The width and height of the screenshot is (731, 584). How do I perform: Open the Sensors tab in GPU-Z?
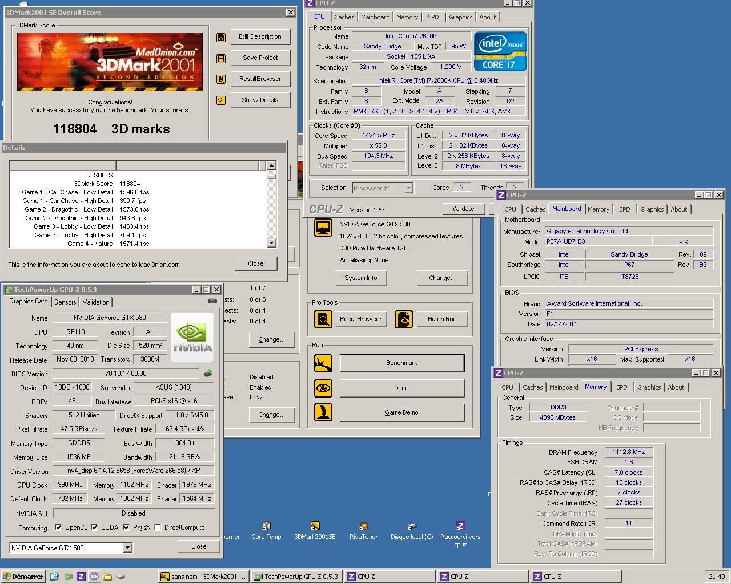pos(65,302)
